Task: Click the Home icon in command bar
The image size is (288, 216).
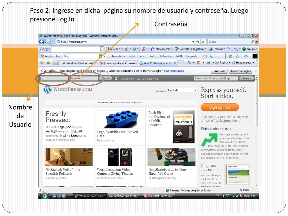Action: coord(189,63)
